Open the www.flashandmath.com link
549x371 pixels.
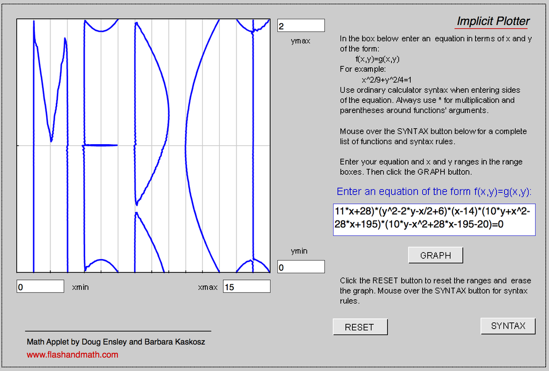72,354
